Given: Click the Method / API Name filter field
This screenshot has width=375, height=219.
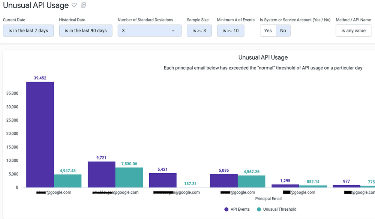Looking at the screenshot, I should 354,31.
